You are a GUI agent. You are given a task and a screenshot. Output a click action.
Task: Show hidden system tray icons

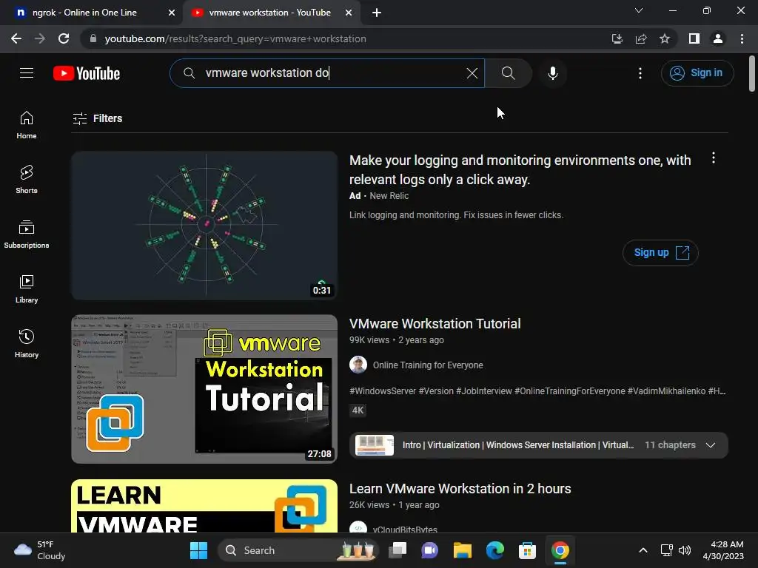643,550
